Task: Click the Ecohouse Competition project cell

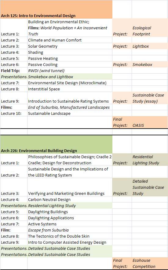Action: coord(150,264)
